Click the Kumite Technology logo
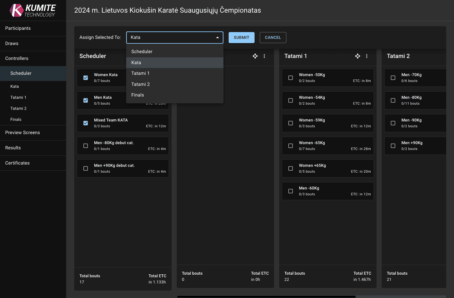This screenshot has width=454, height=298. (33, 10)
